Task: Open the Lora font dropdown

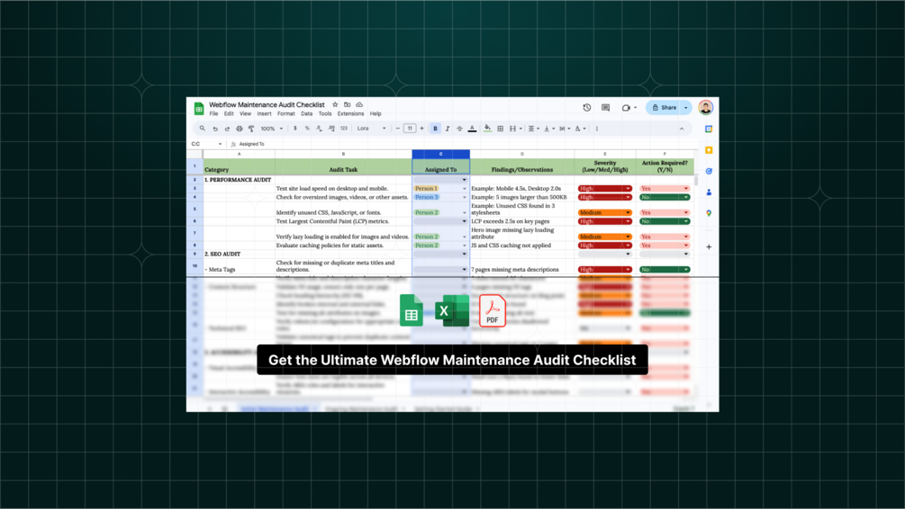Action: [x=370, y=129]
